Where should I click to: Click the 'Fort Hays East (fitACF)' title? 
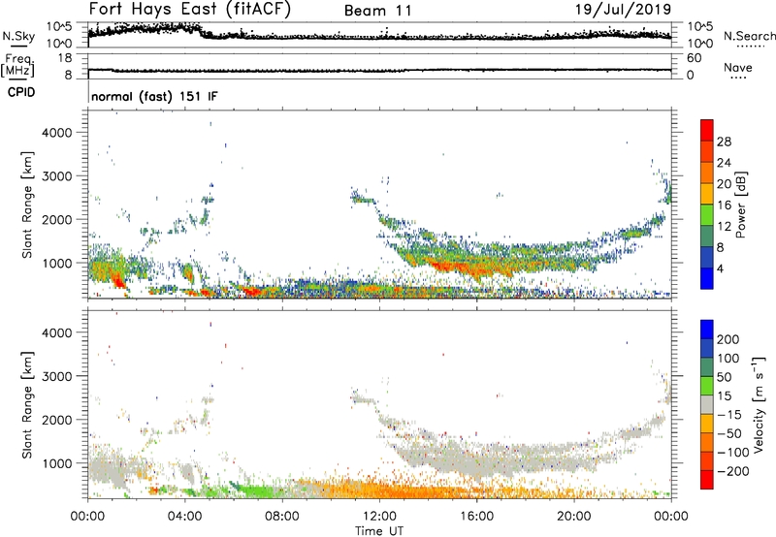[190, 10]
